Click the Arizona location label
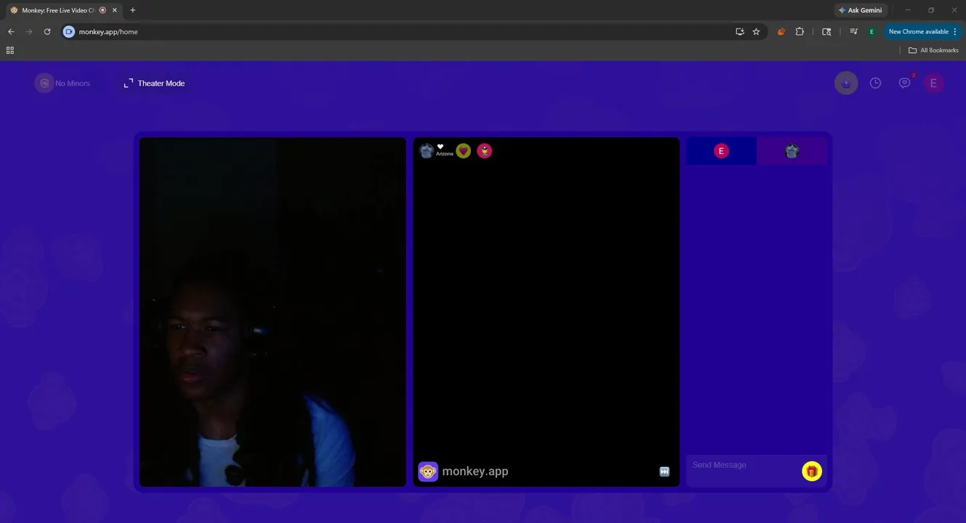The width and height of the screenshot is (966, 523). 444,154
